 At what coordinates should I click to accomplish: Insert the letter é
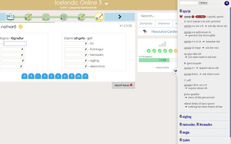pyautogui.click(x=31, y=76)
